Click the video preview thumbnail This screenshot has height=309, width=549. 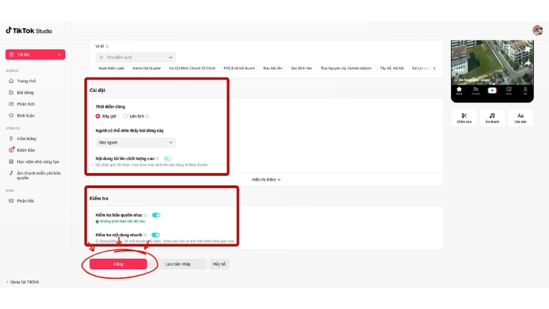492,62
